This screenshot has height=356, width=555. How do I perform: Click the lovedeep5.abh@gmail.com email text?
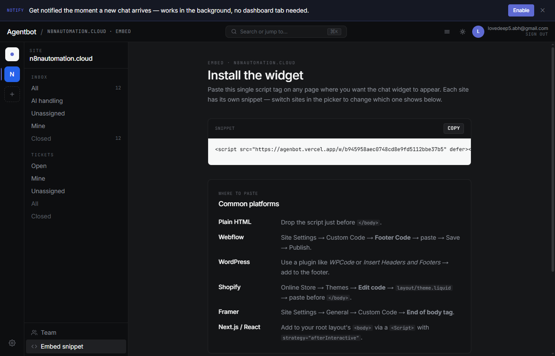click(518, 28)
